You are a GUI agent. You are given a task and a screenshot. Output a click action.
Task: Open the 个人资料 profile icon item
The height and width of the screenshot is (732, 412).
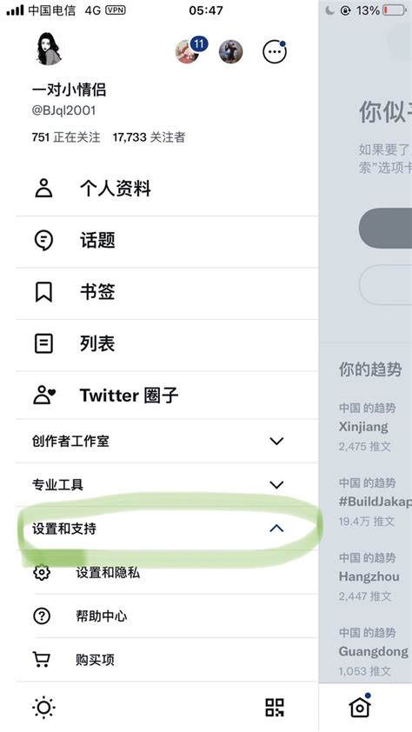click(43, 189)
